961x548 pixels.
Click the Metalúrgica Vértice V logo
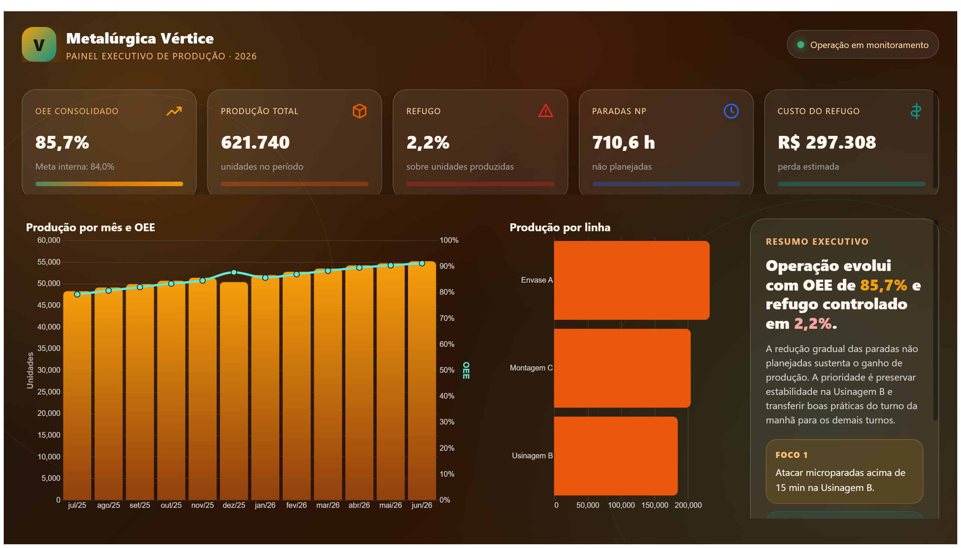point(39,44)
